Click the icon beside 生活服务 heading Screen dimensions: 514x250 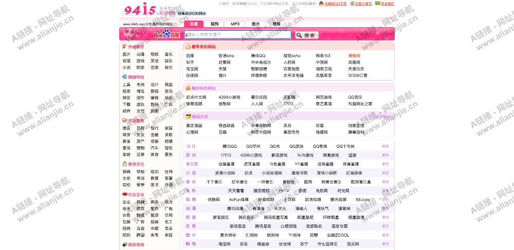click(x=124, y=121)
